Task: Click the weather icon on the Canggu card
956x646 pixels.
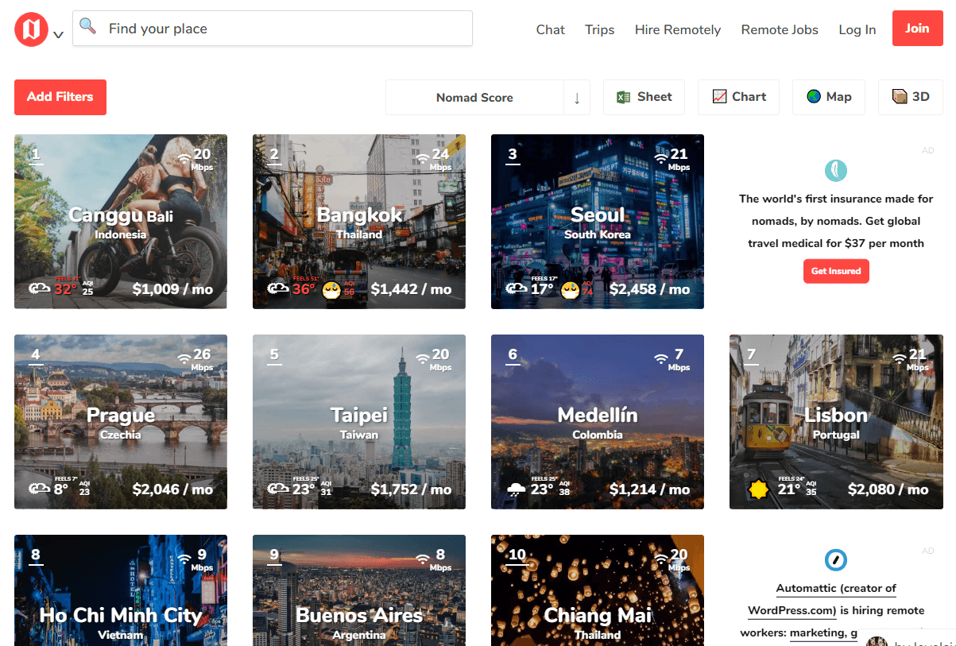Action: pos(39,289)
